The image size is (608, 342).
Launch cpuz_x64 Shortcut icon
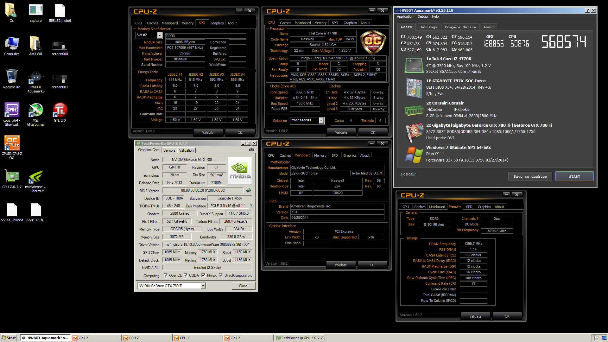click(x=11, y=114)
